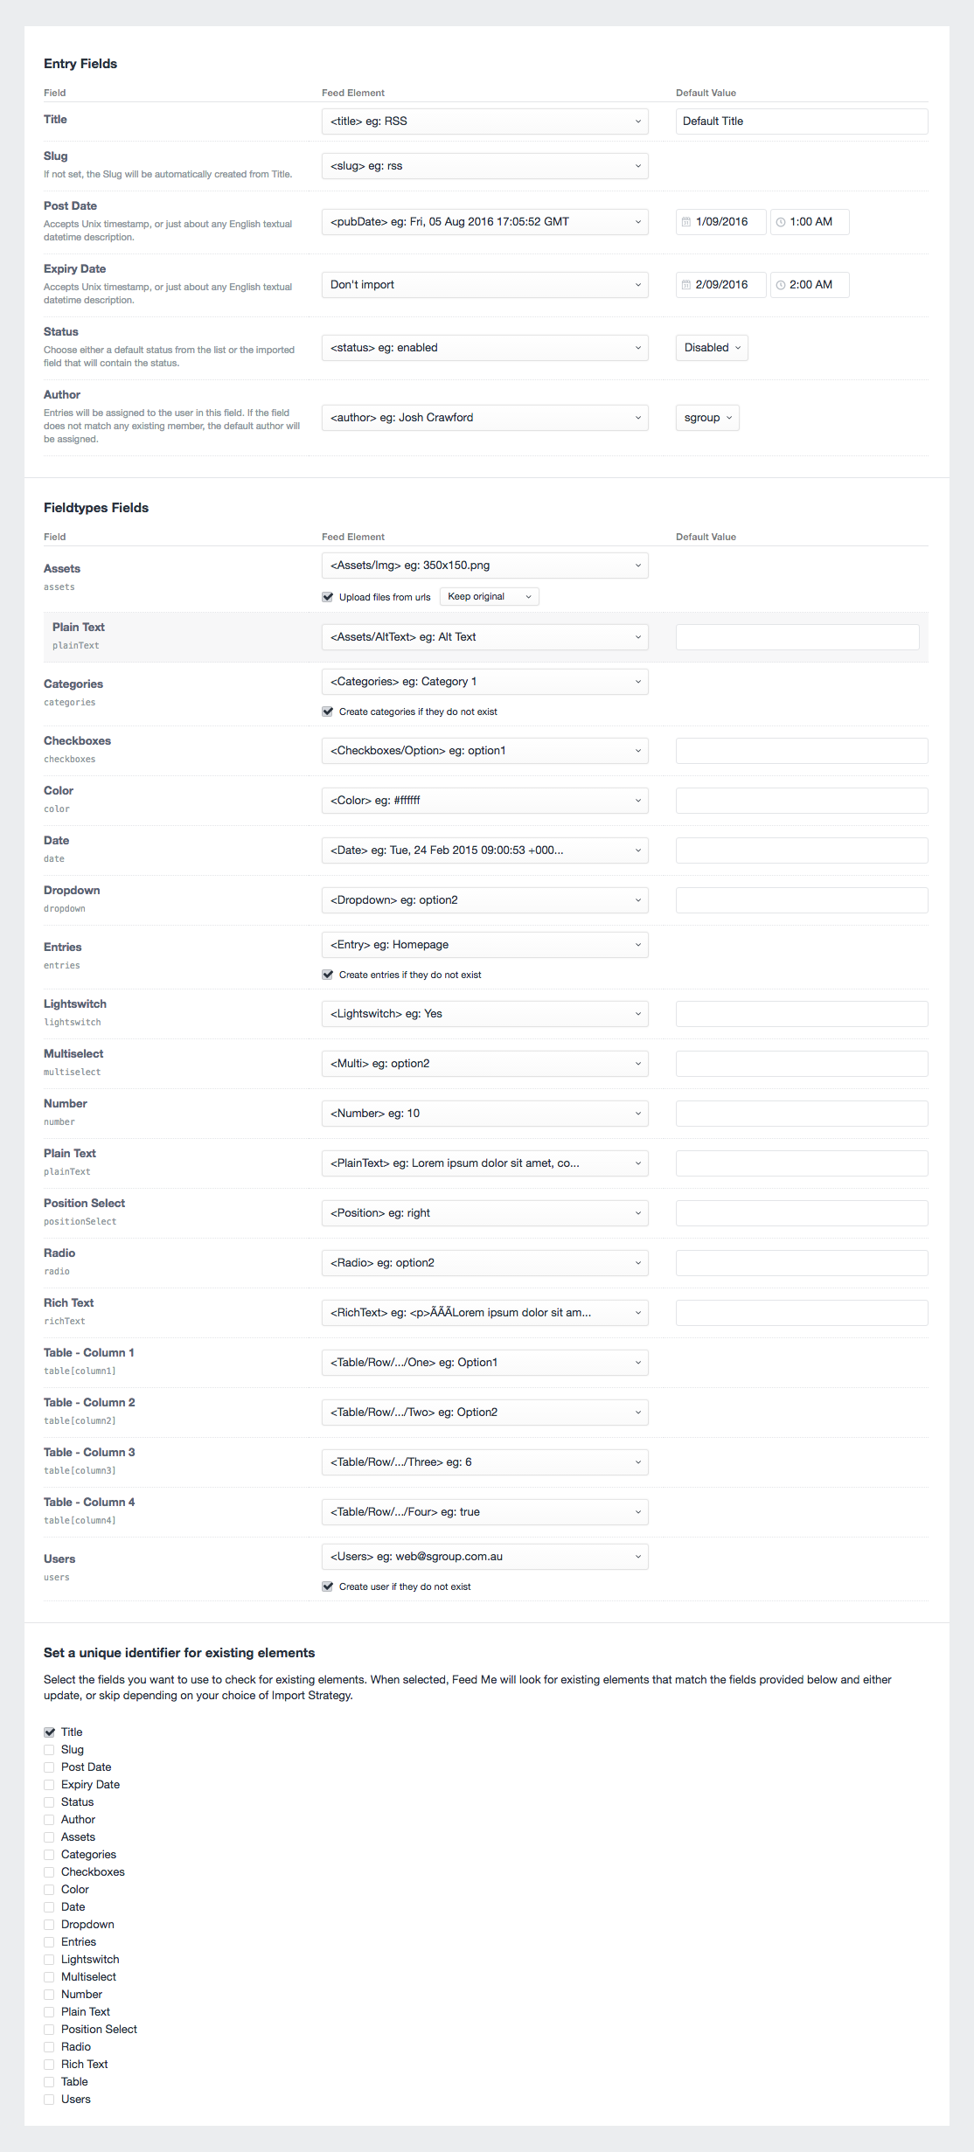The image size is (974, 2152).
Task: Click calendar icon in Post Date default field
Action: [686, 222]
